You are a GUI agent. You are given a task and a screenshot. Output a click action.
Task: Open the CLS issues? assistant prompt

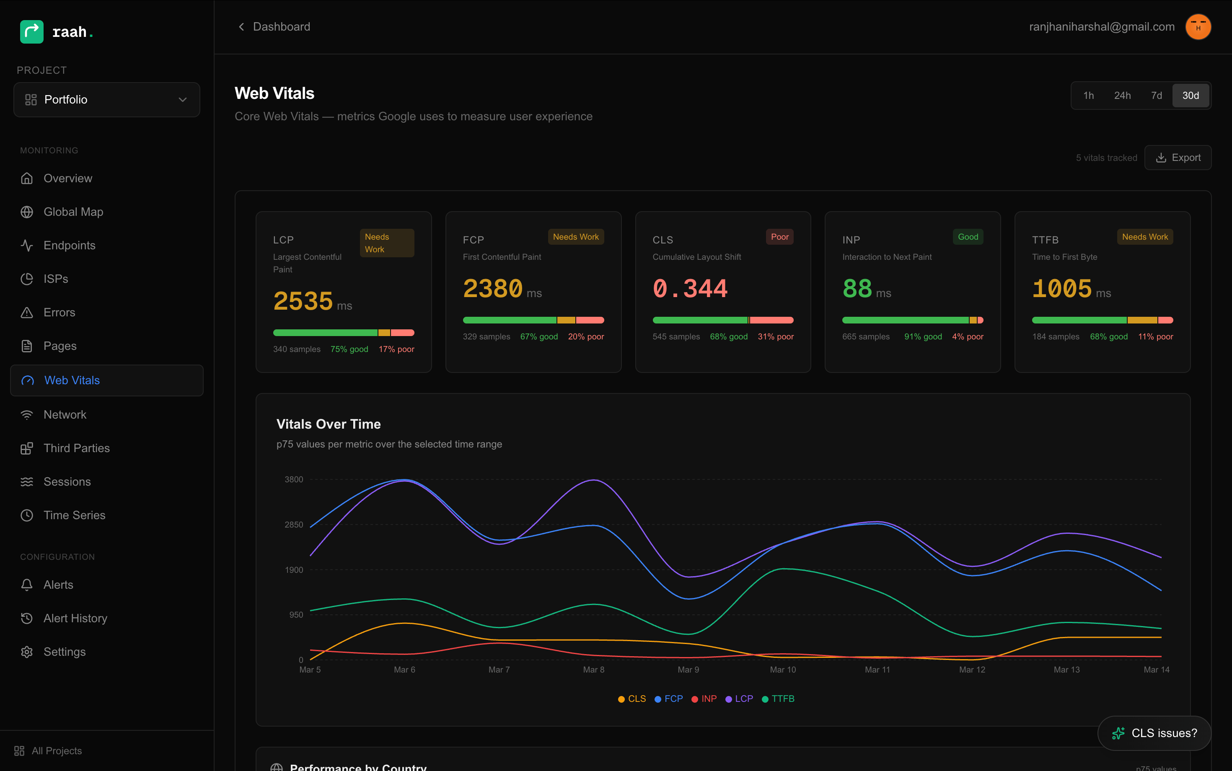(x=1154, y=733)
